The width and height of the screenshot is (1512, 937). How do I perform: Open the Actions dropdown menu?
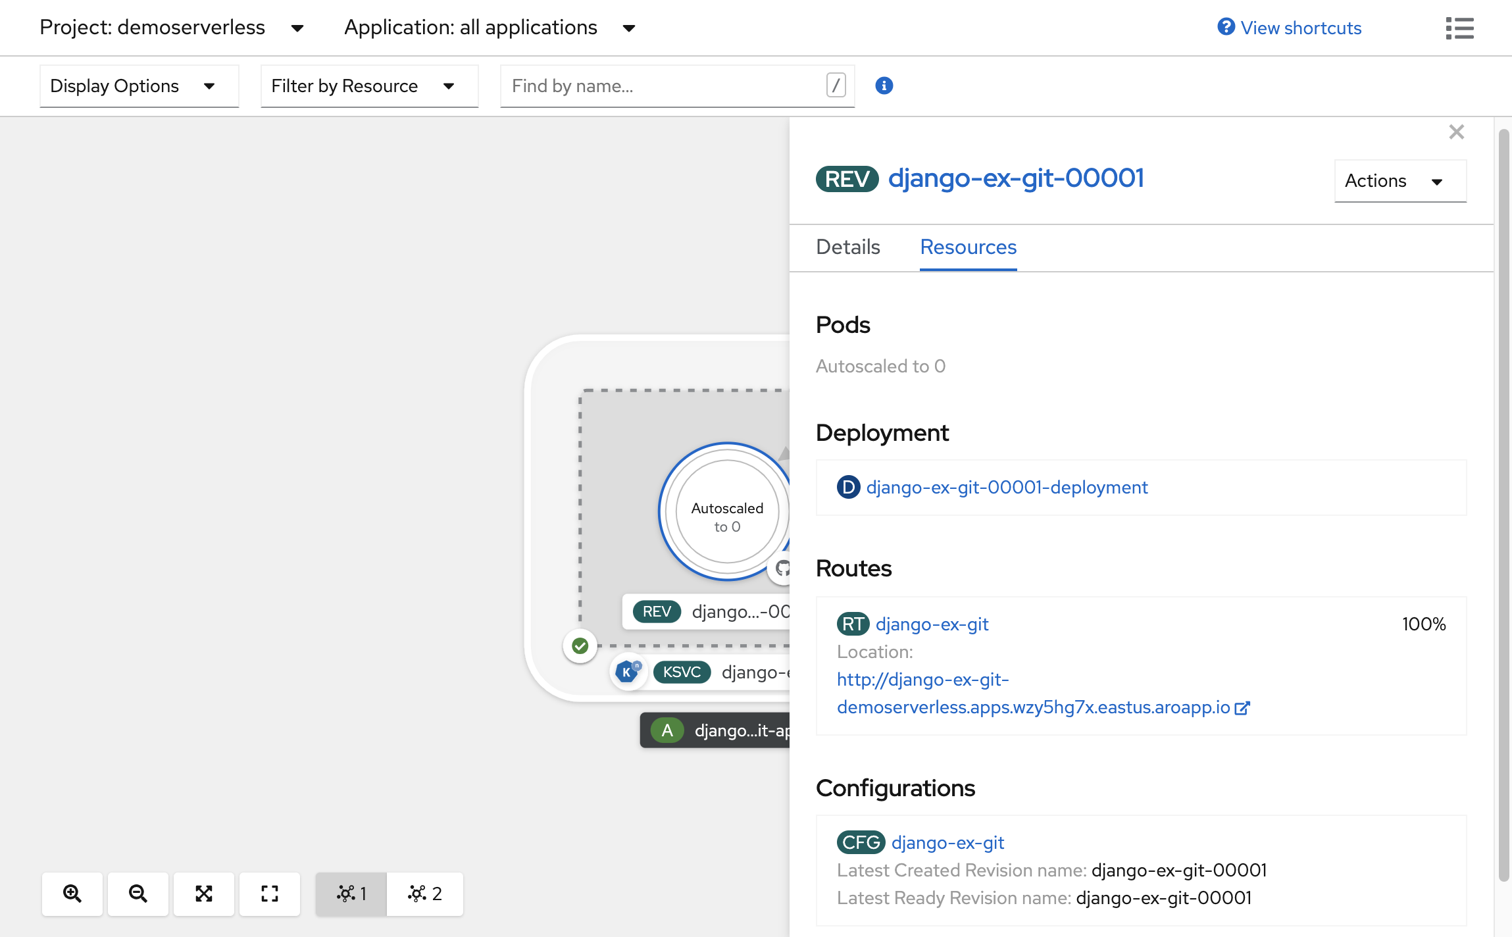1398,180
